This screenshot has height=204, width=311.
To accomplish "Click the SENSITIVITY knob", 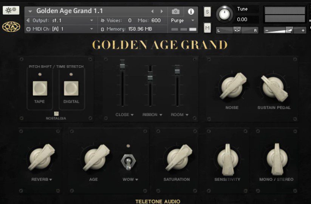I will click(x=228, y=160).
